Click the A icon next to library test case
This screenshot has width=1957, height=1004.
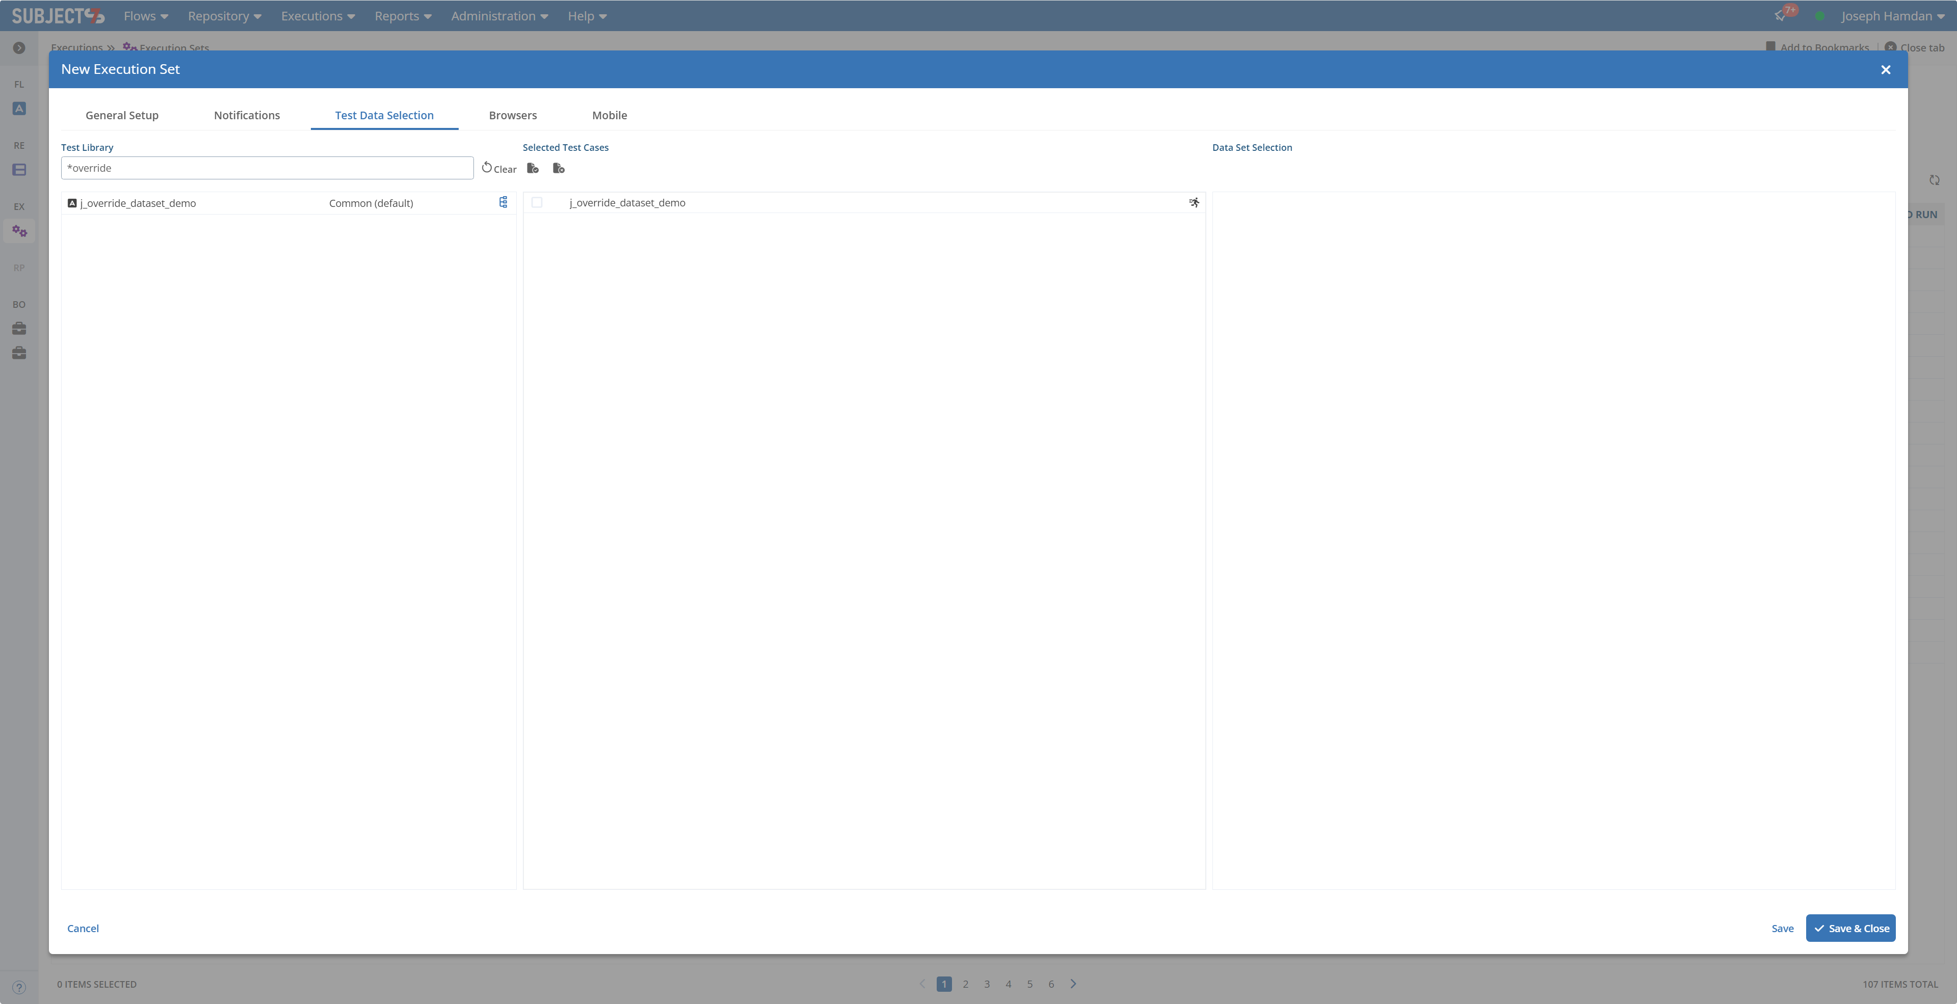tap(72, 203)
